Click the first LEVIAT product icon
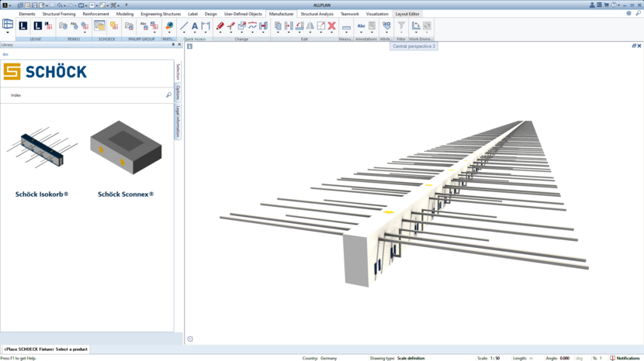Screen dimensions: 644x361 coord(23,26)
